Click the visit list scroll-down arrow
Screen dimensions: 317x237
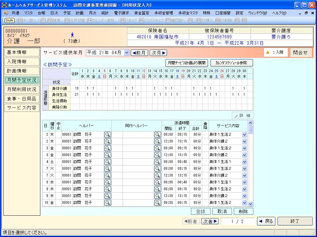point(251,204)
